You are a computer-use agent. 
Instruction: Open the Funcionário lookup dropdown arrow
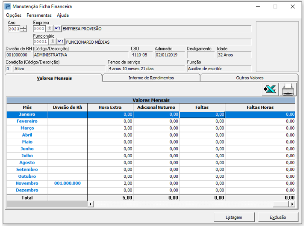coord(53,42)
